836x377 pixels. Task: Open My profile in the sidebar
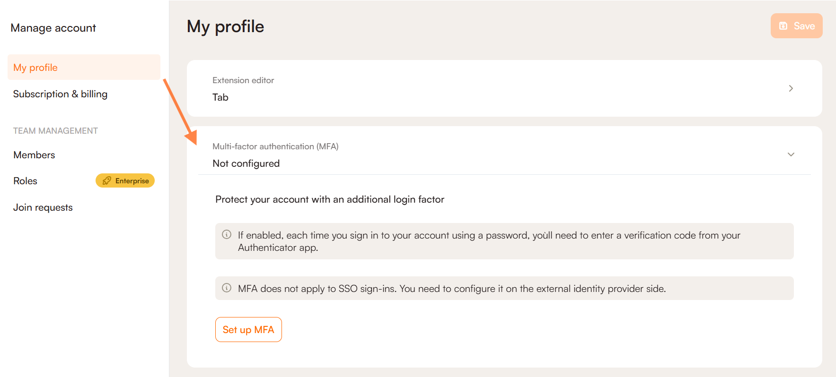point(35,68)
